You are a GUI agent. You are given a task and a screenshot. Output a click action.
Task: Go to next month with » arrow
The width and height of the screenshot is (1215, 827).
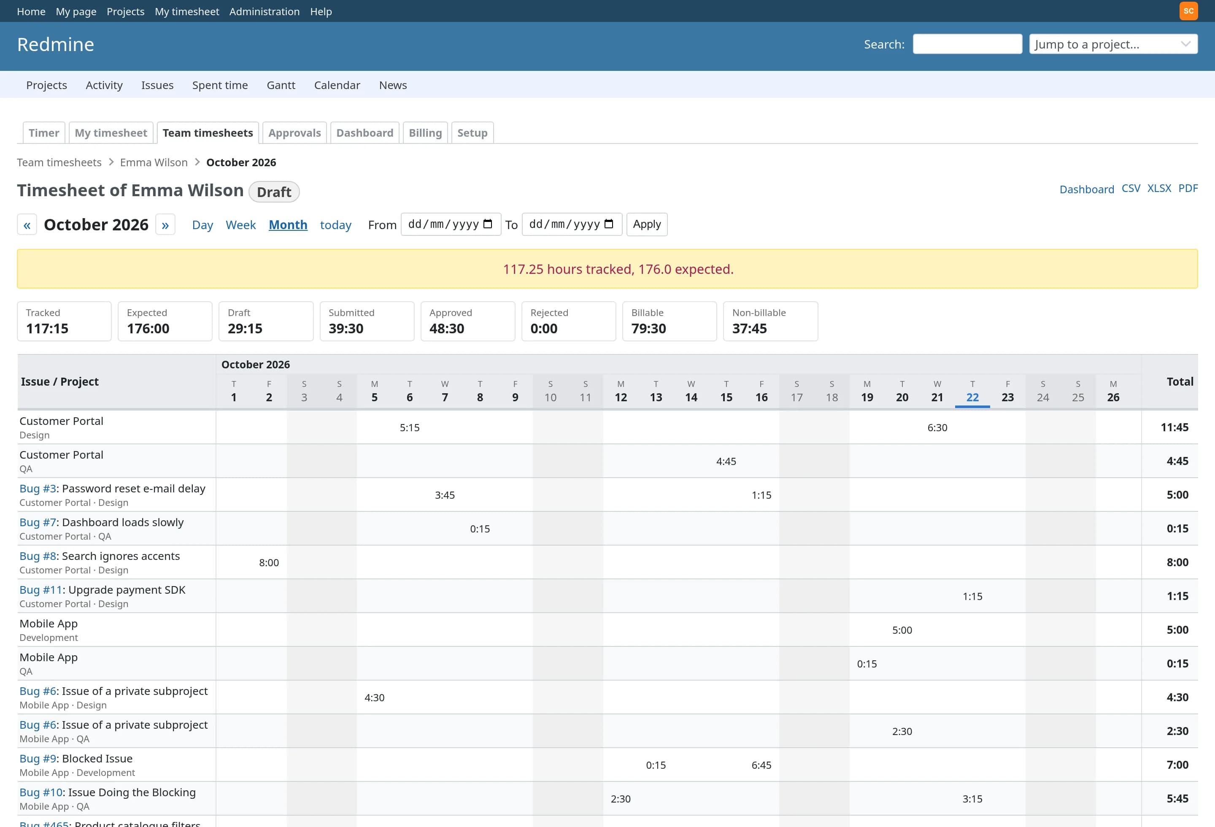pos(165,225)
